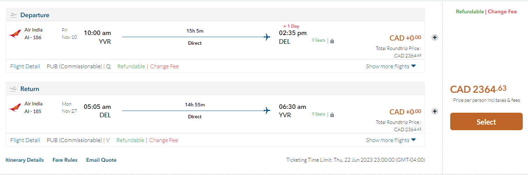This screenshot has width=528, height=175.
Task: Open the Fare Rules tab
Action: tap(65, 160)
